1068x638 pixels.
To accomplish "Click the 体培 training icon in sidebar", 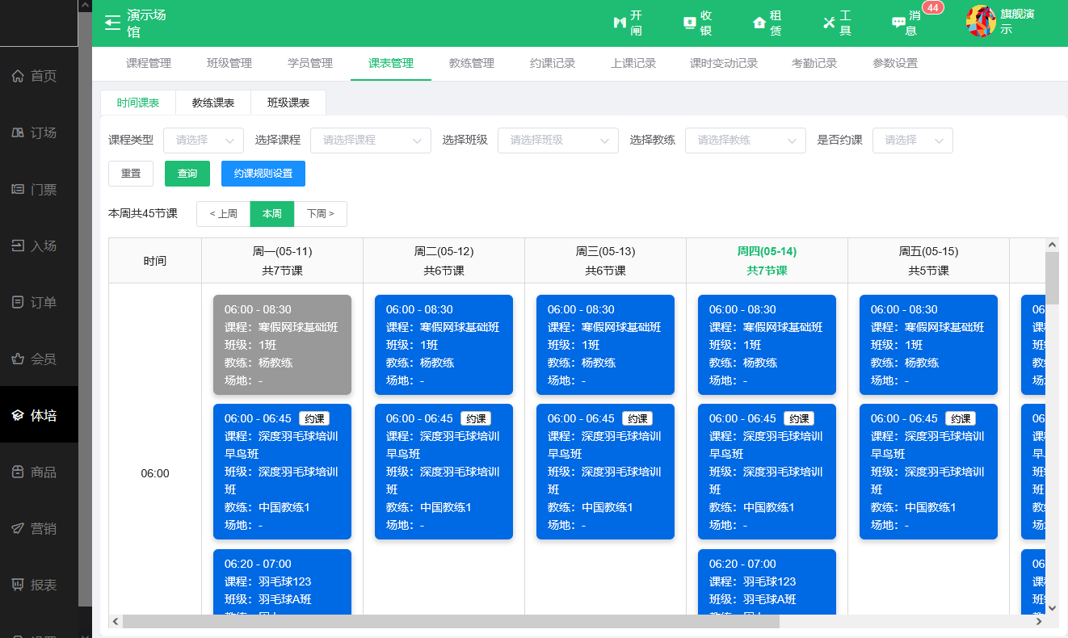I will [x=18, y=415].
